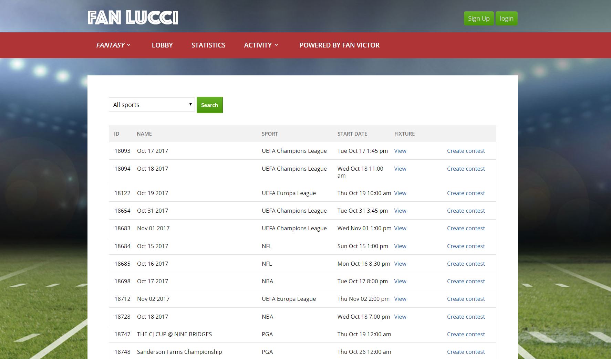Viewport: 611px width, 359px height.
Task: Open the Fantasy menu
Action: (x=113, y=45)
